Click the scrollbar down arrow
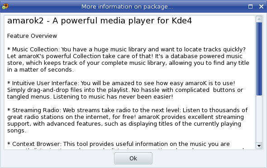This screenshot has width=267, height=168. (259, 145)
